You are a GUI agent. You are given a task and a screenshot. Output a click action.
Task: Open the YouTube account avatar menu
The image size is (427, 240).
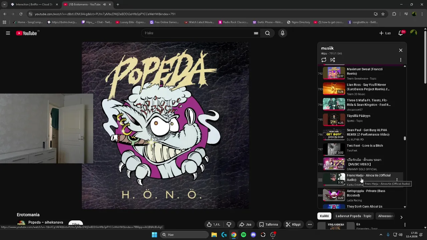click(414, 33)
